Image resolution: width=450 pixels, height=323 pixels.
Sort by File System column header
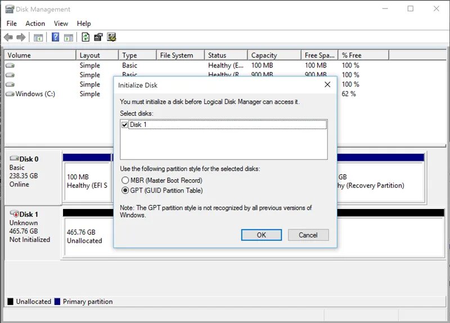tap(181, 55)
